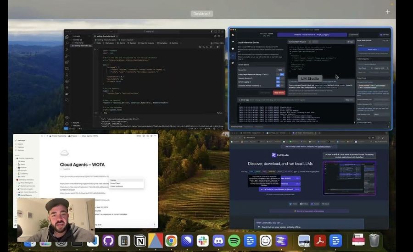413x252 pixels.
Task: Click Notion help question mark icon
Action: (x=154, y=225)
